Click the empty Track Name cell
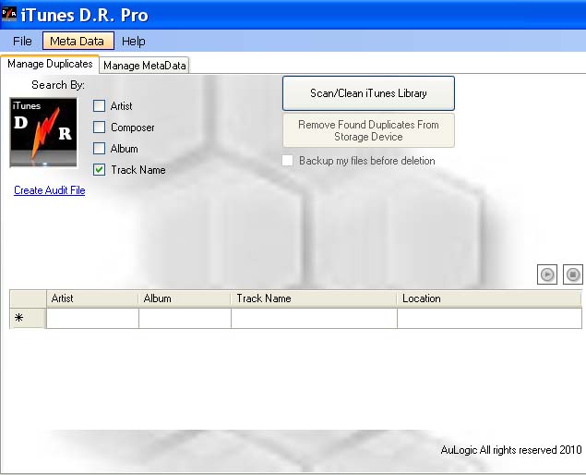Image resolution: width=586 pixels, height=475 pixels. click(314, 318)
